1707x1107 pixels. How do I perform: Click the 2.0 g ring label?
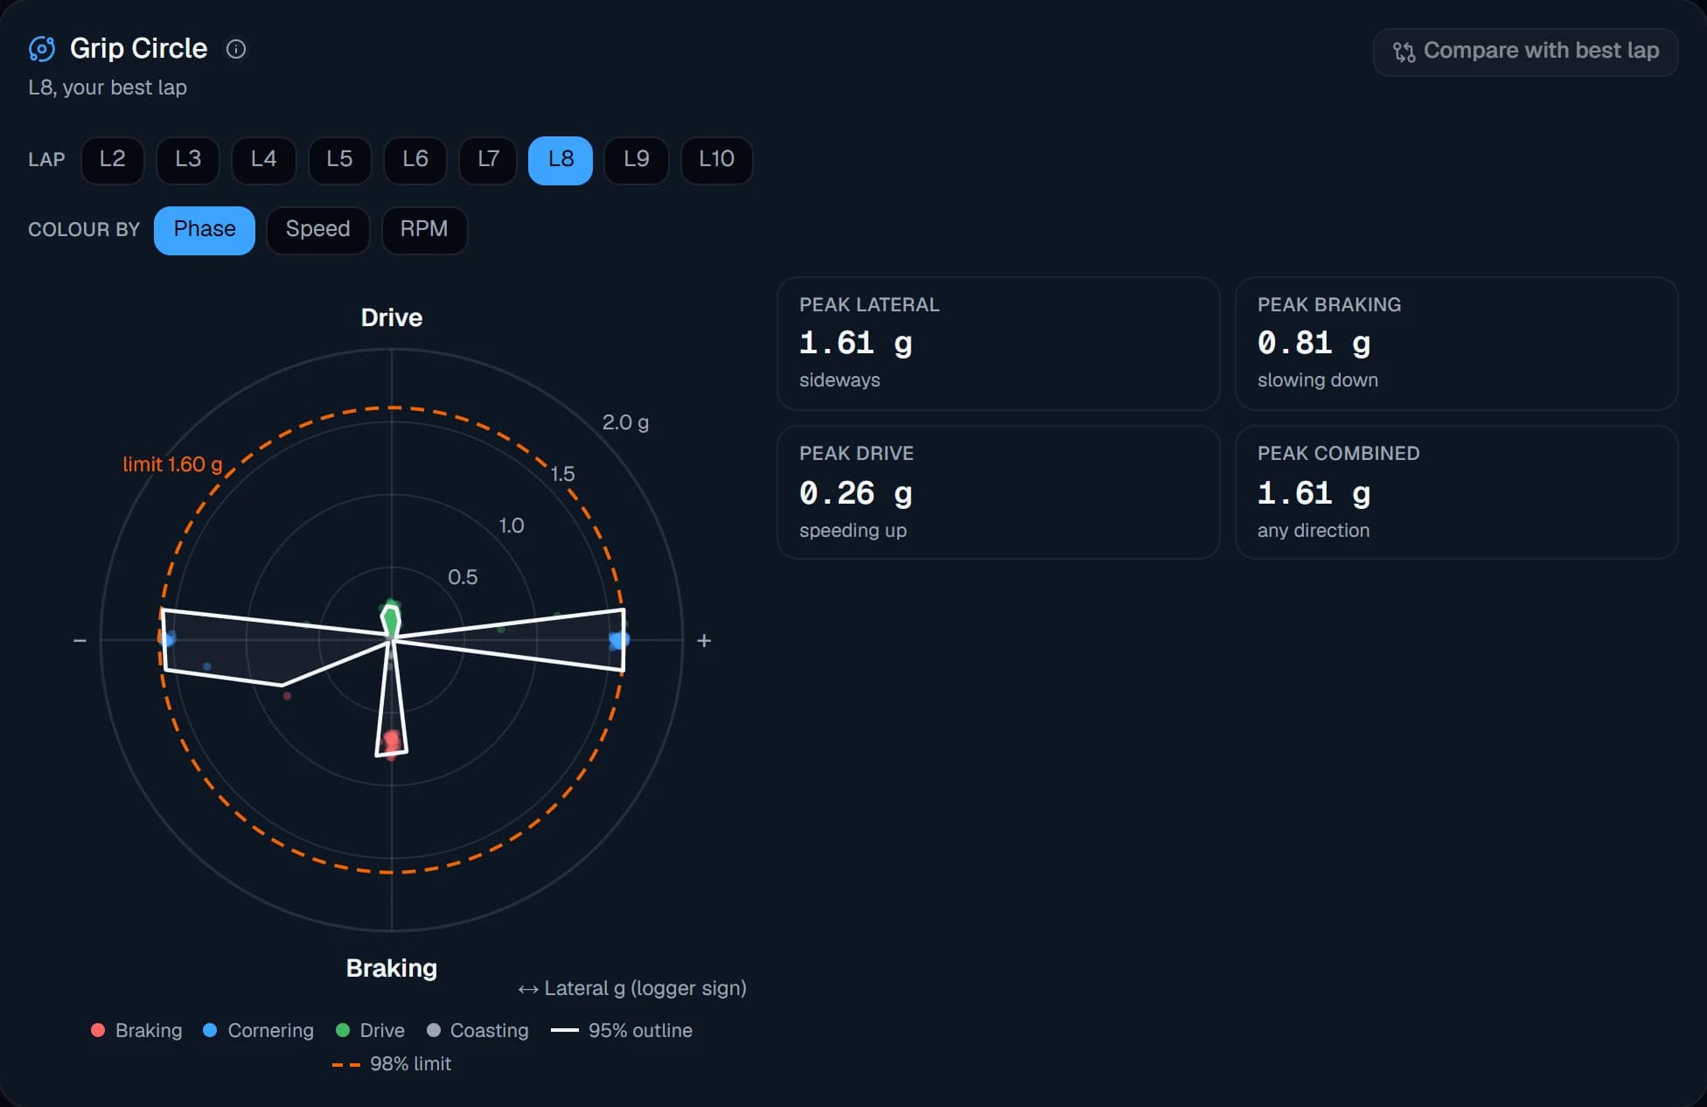(x=625, y=422)
